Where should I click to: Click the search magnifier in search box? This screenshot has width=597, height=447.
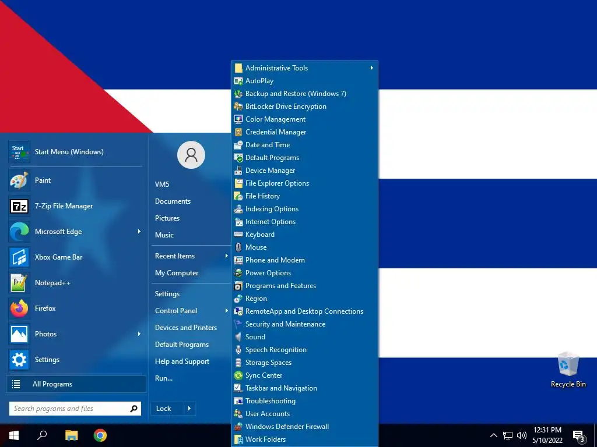[x=134, y=409]
